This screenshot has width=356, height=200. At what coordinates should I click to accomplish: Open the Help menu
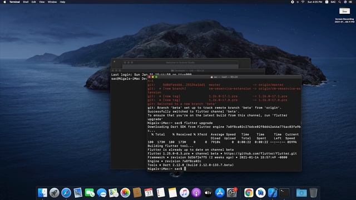(x=62, y=2)
